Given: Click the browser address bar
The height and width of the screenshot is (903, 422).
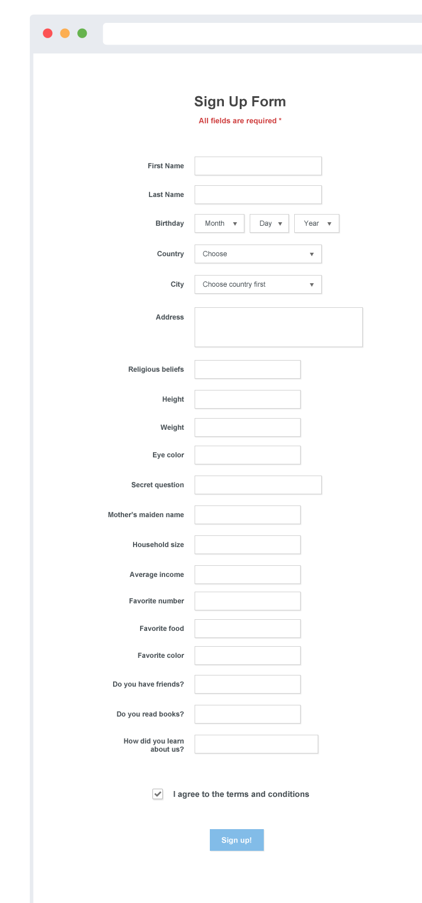Looking at the screenshot, I should pos(262,33).
